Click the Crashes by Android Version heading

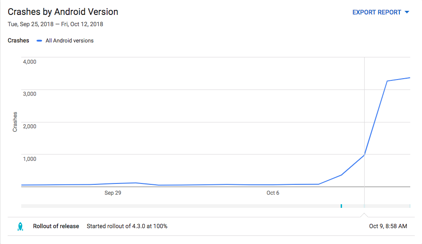tap(63, 12)
